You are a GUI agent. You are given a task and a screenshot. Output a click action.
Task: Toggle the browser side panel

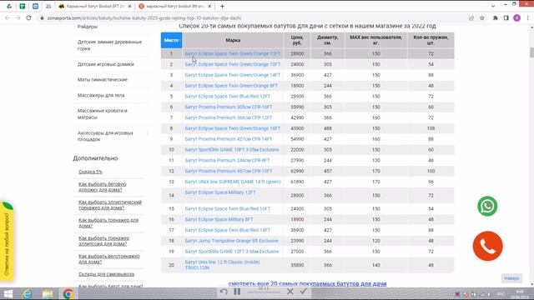click(506, 18)
